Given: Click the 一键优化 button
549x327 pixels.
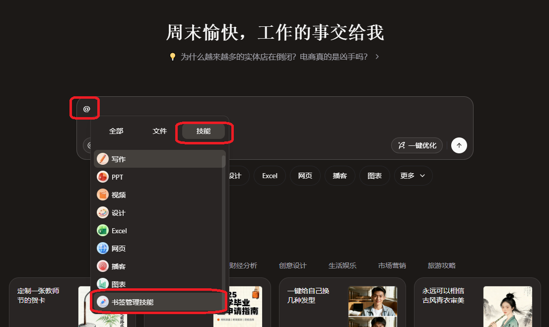Looking at the screenshot, I should 417,145.
